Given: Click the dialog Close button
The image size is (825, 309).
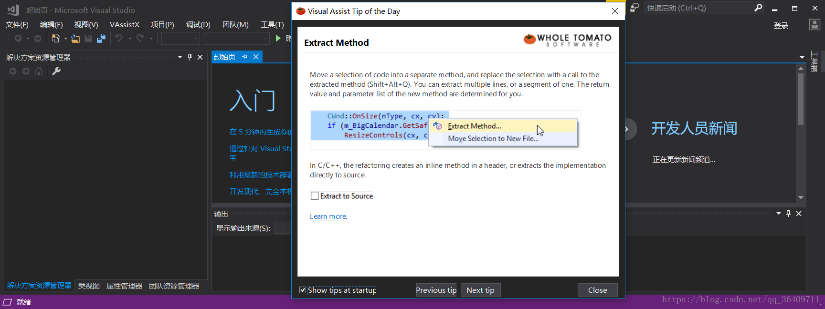Looking at the screenshot, I should coord(597,290).
